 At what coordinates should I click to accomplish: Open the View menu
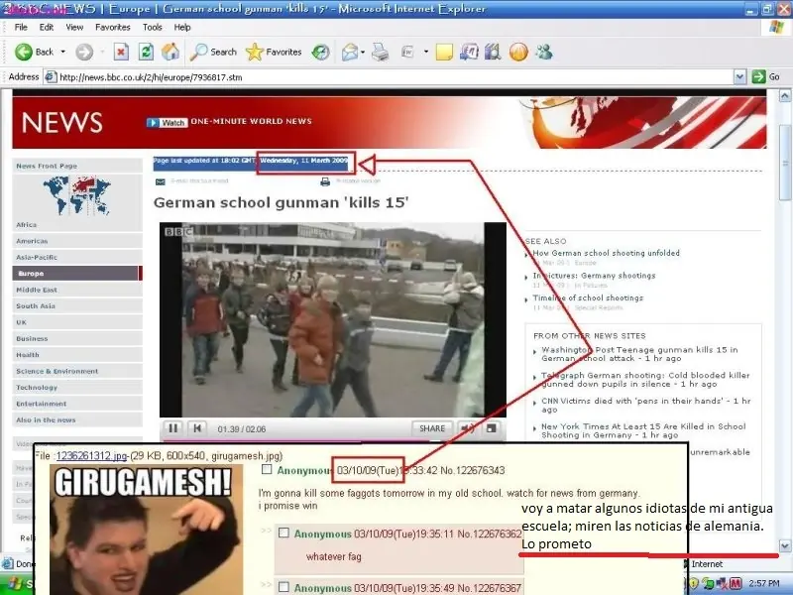pos(74,28)
